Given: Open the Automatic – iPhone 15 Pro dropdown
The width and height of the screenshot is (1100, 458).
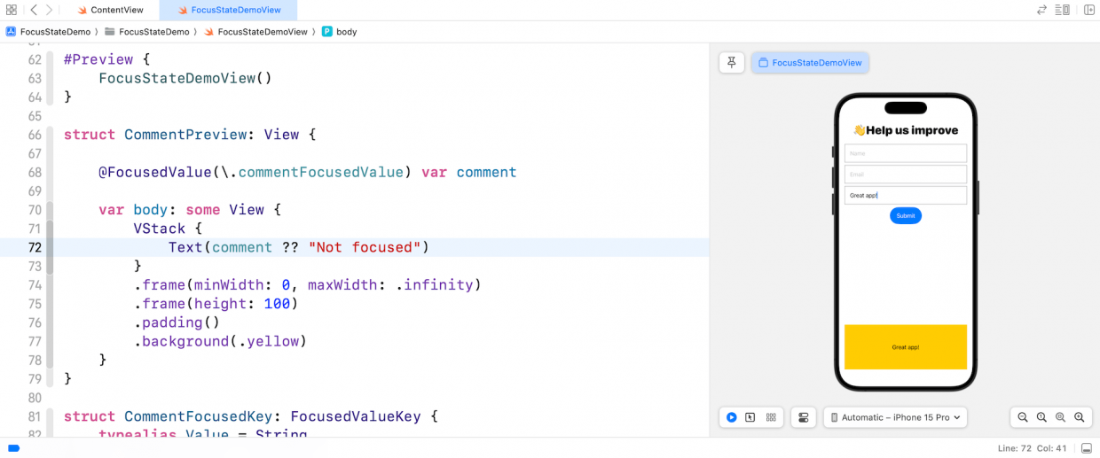Looking at the screenshot, I should (x=895, y=417).
